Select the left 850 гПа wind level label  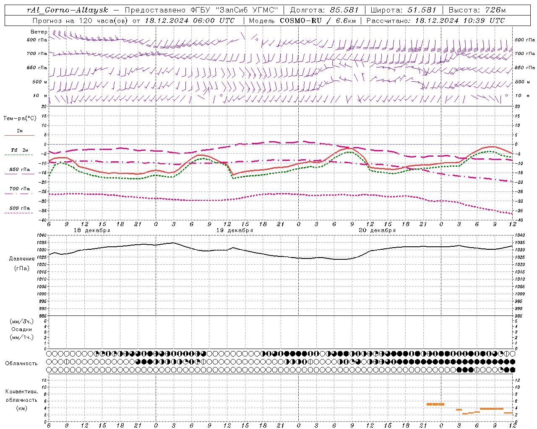[x=37, y=67]
